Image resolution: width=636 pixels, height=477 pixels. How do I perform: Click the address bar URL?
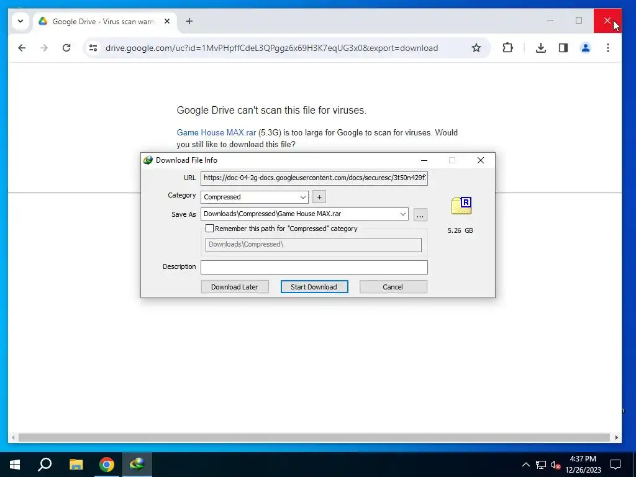coord(271,48)
